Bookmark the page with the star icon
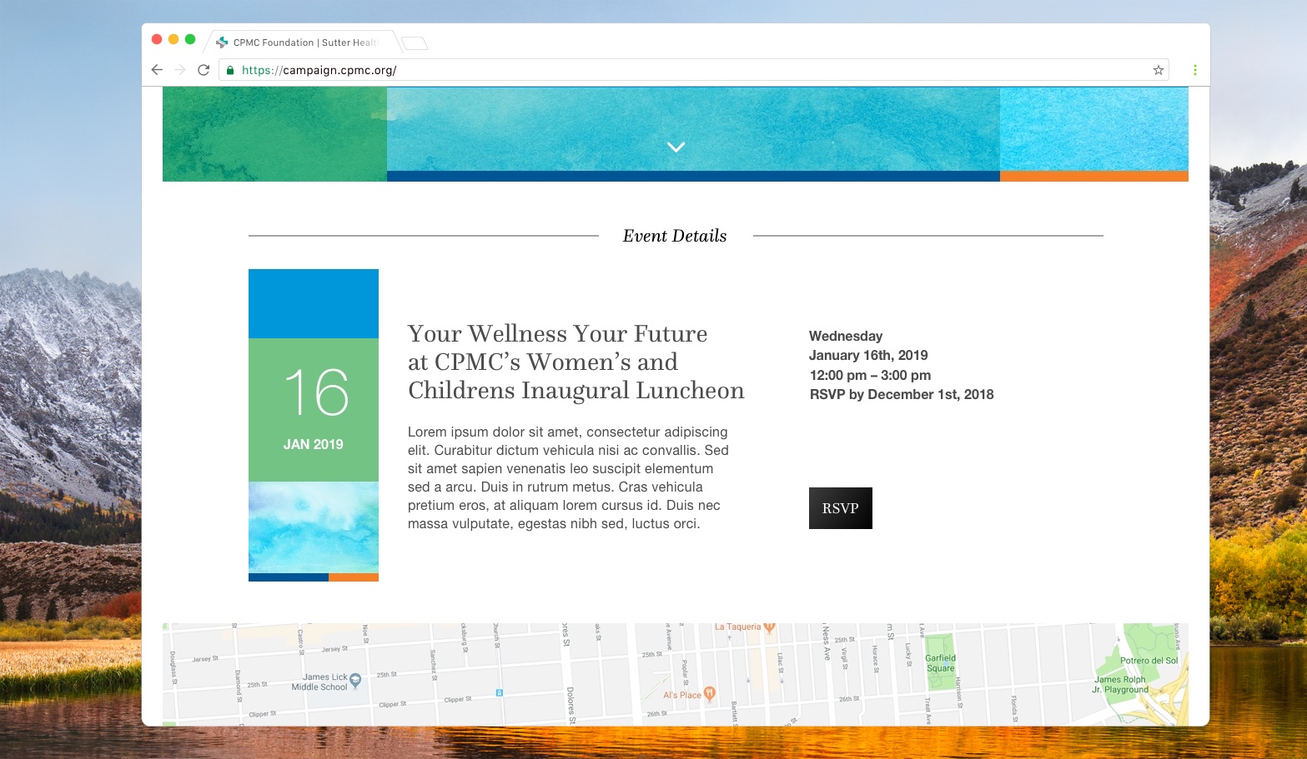This screenshot has height=759, width=1307. (1159, 70)
